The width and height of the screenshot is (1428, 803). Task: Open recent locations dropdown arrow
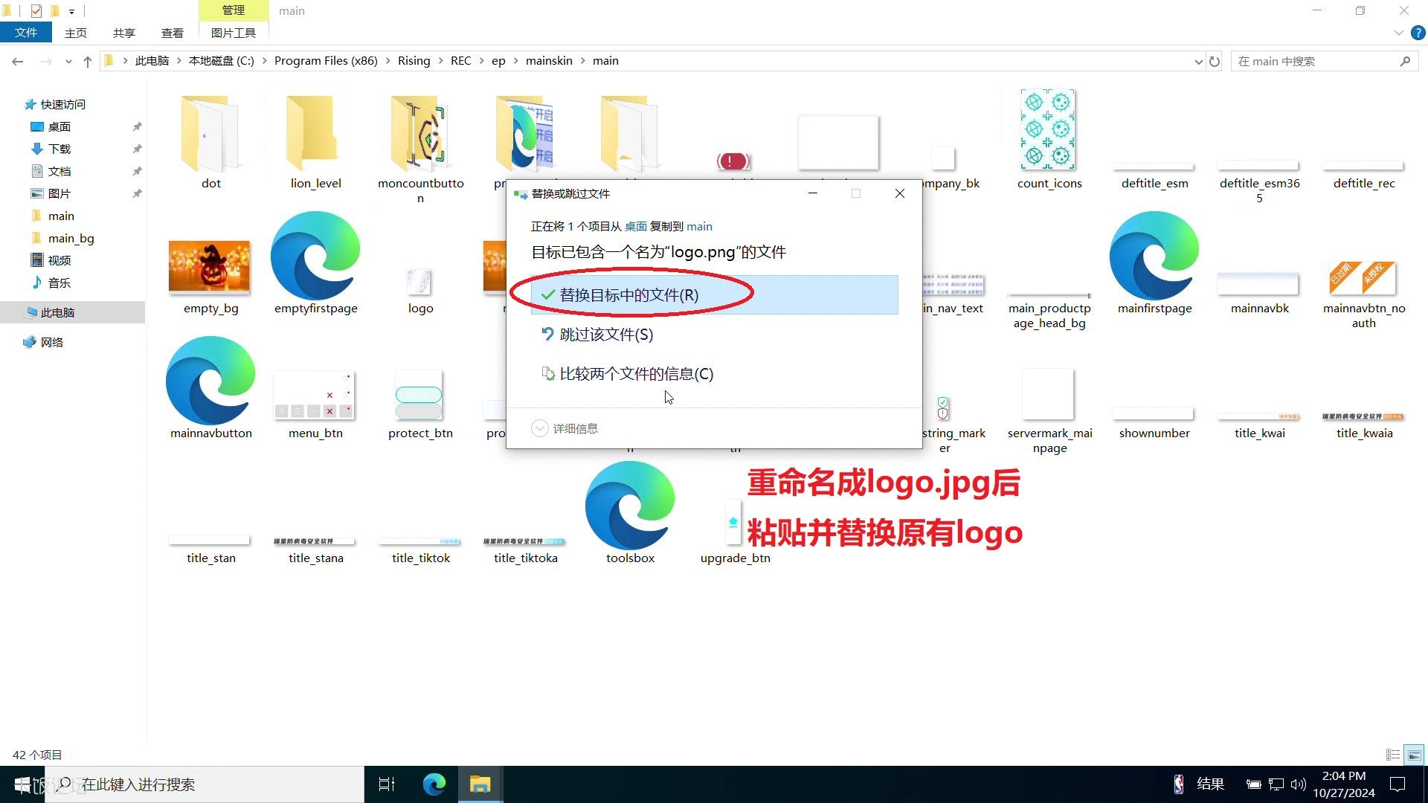pos(68,62)
